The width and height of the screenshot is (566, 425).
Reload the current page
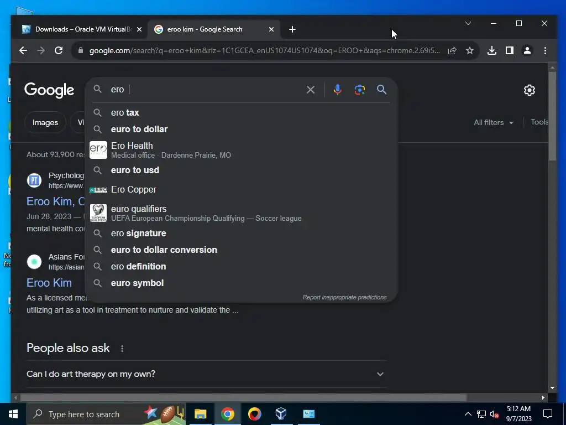(x=59, y=50)
